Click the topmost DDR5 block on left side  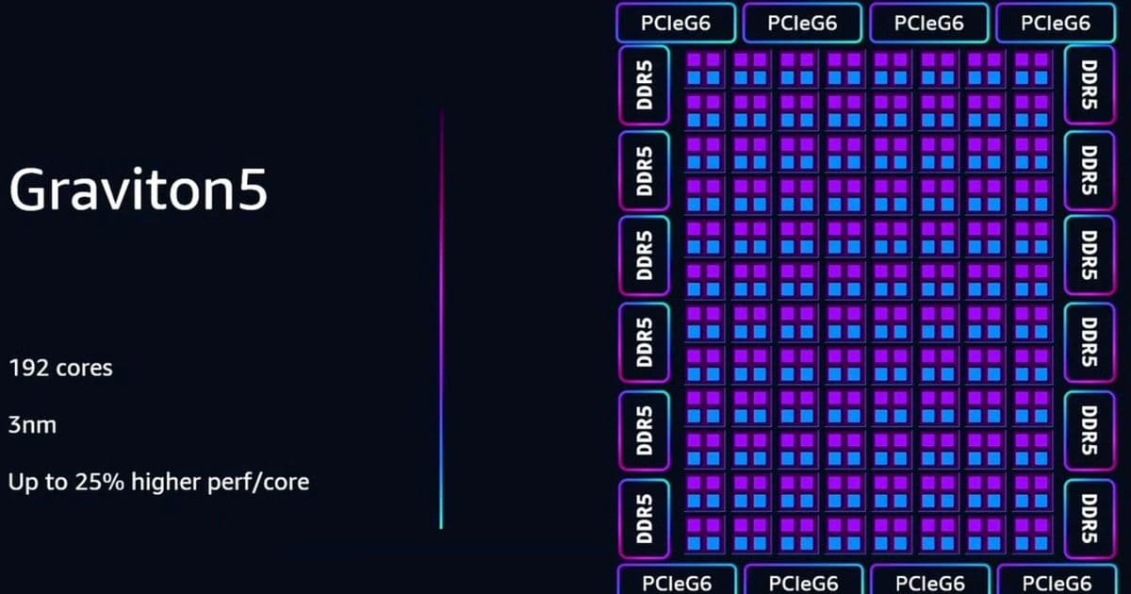645,85
